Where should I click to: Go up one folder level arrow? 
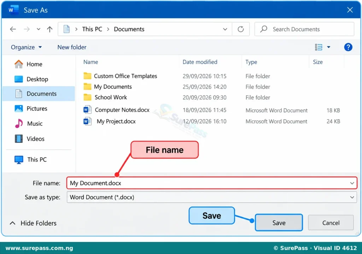coord(49,29)
